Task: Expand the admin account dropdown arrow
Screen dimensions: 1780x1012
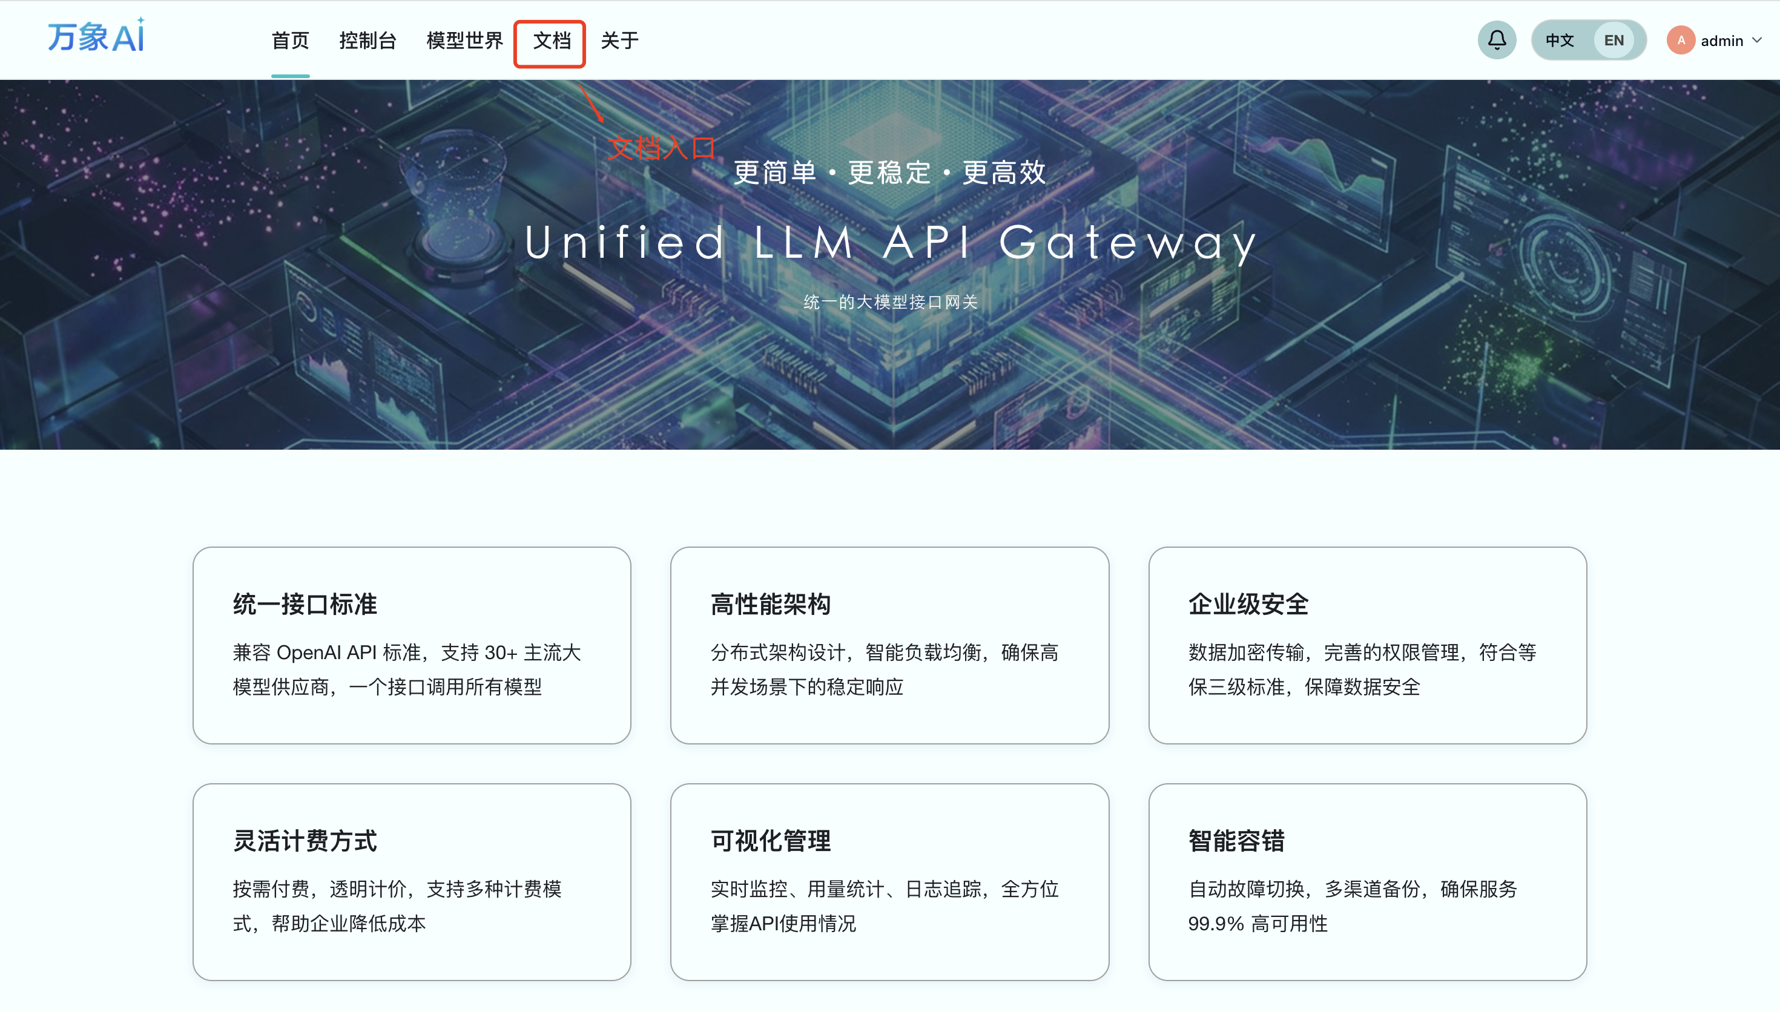Action: click(x=1758, y=41)
